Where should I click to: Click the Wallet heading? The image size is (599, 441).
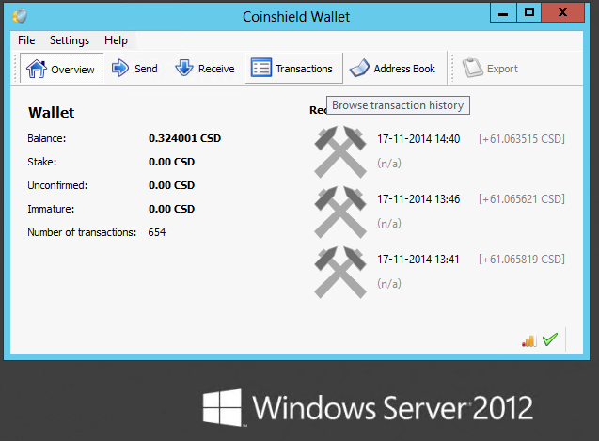point(51,112)
